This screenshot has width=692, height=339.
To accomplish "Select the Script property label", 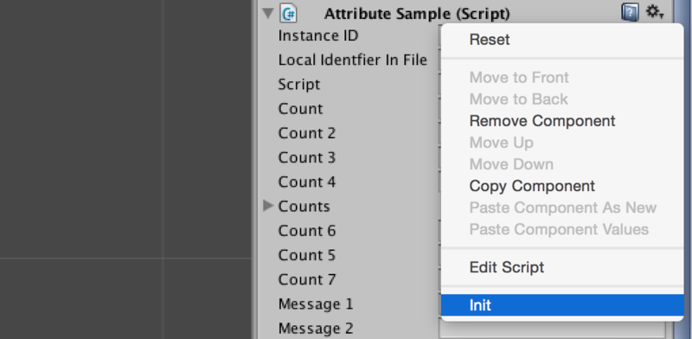I will (299, 85).
